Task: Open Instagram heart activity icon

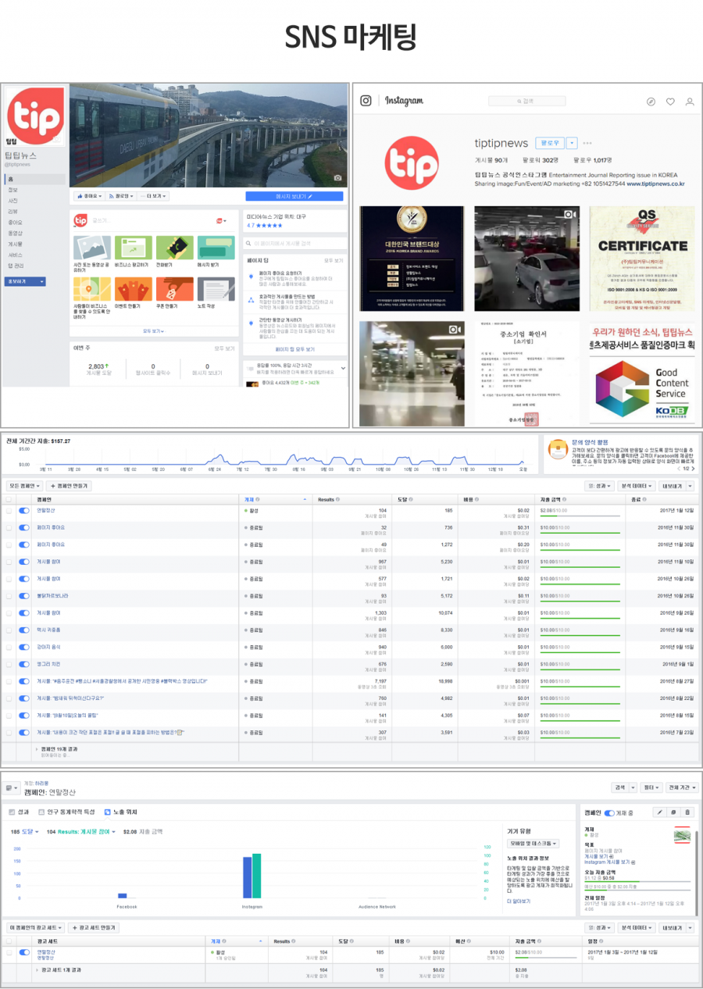Action: [x=670, y=102]
